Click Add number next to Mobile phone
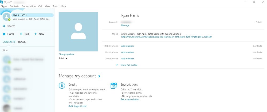Screen dimensions: 267x112 point(127,46)
